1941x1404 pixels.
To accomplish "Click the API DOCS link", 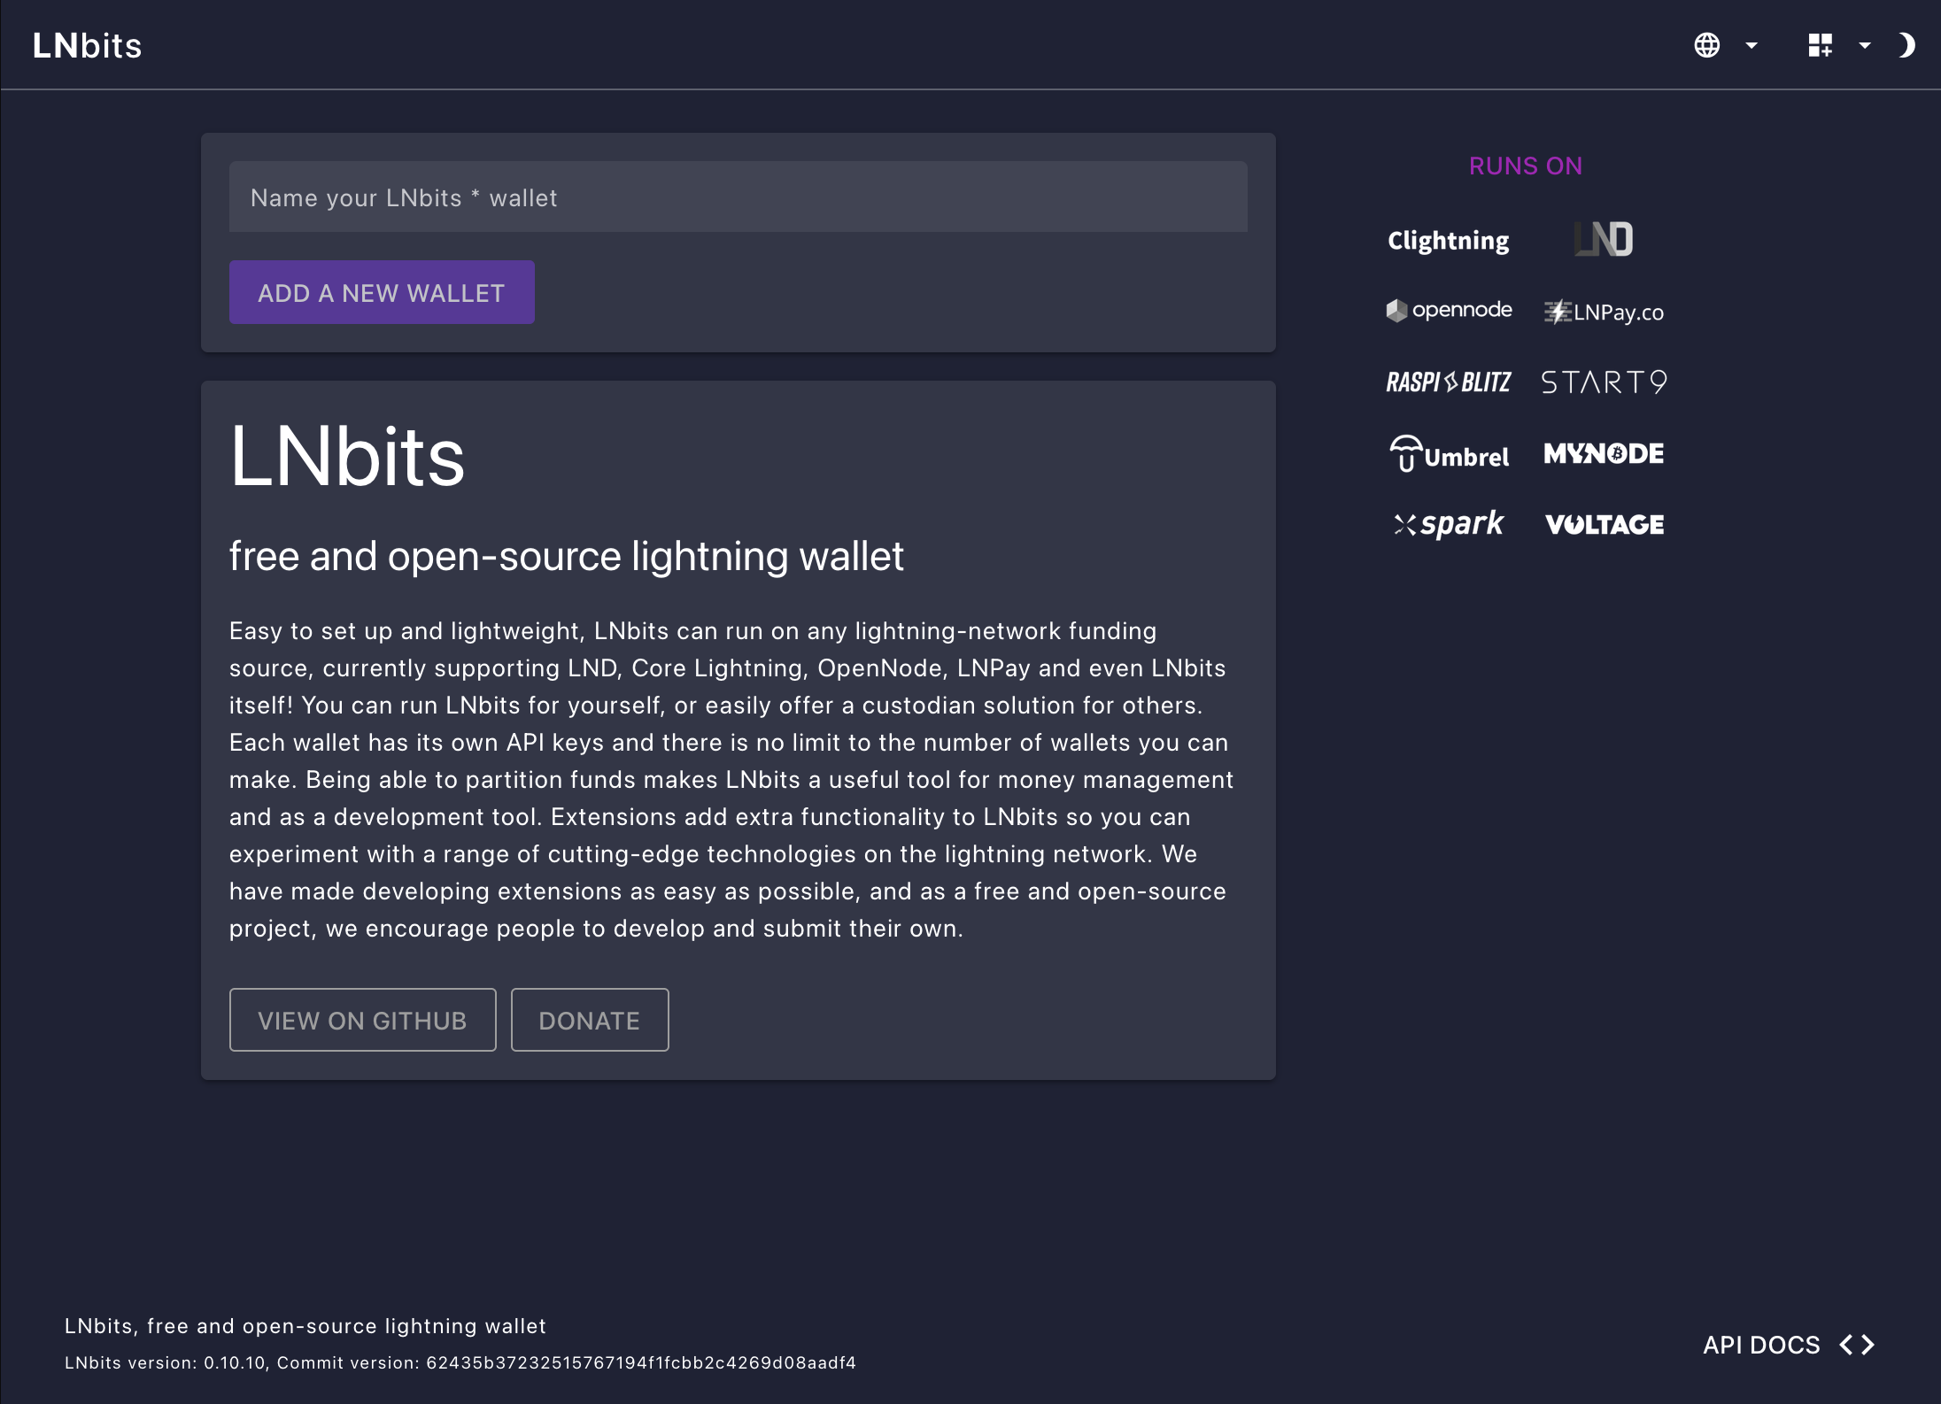I will click(x=1760, y=1345).
